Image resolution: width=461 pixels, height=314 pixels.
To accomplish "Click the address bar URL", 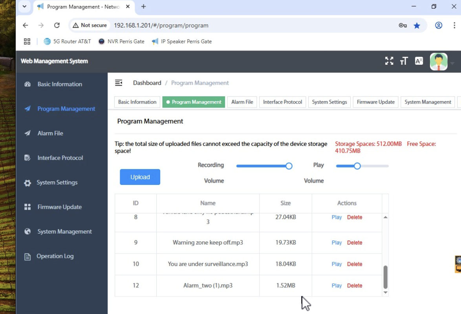I will pos(161,26).
